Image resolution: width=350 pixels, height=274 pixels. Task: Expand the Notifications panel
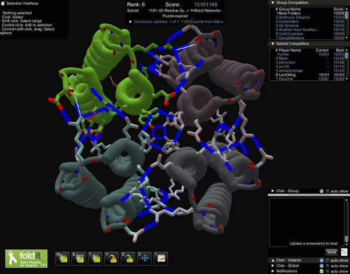tap(272, 271)
